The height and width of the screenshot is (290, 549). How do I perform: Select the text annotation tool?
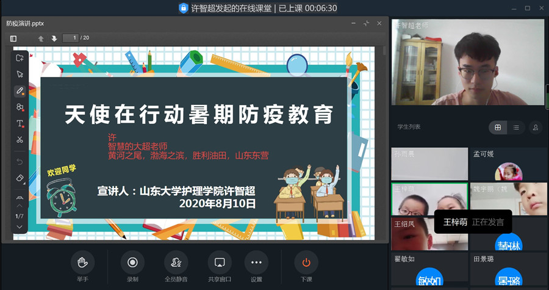[x=20, y=123]
